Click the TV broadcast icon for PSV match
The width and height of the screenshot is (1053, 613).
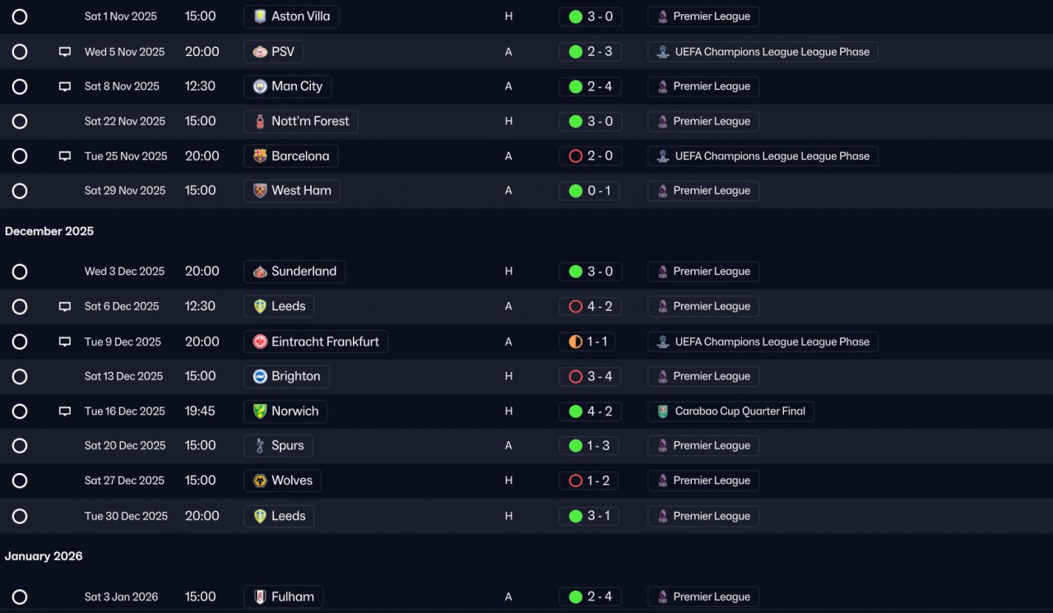coord(65,52)
